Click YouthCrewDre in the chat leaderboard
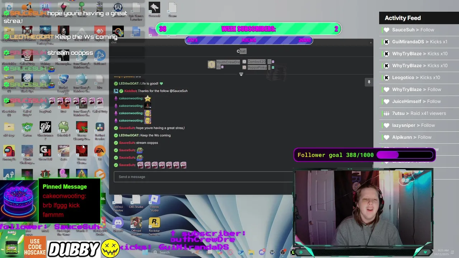 (228, 62)
